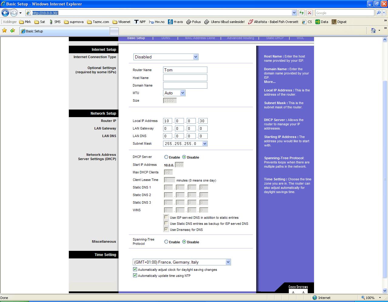
Task: Open AltaVista Babel Fish bookmark
Action: (273, 22)
